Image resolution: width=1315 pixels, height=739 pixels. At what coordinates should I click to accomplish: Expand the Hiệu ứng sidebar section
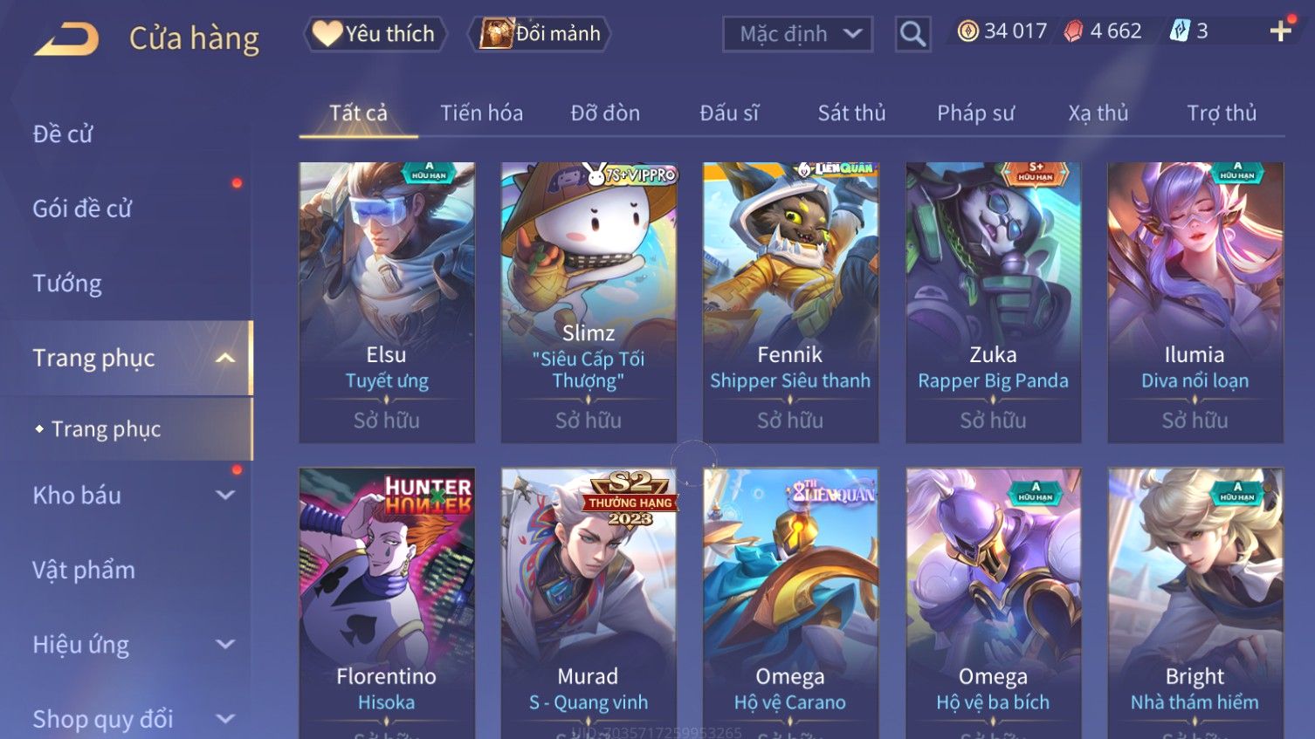225,644
